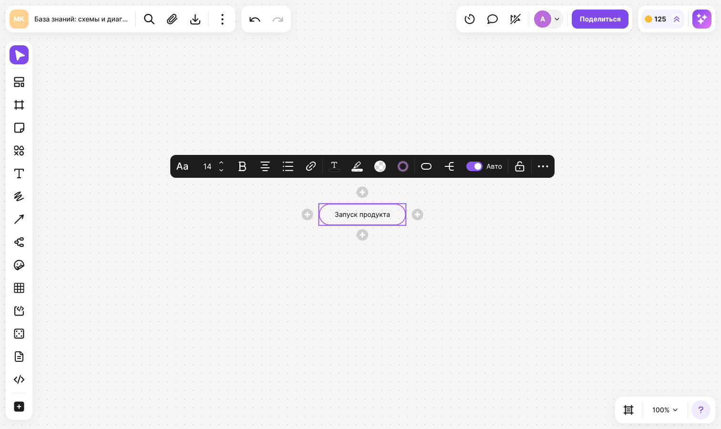Toggle bold formatting
This screenshot has width=721, height=429.
tap(242, 166)
